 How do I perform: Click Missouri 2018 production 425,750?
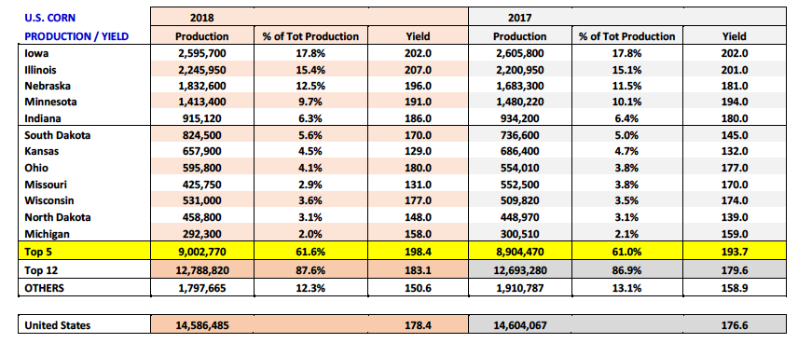tap(202, 185)
